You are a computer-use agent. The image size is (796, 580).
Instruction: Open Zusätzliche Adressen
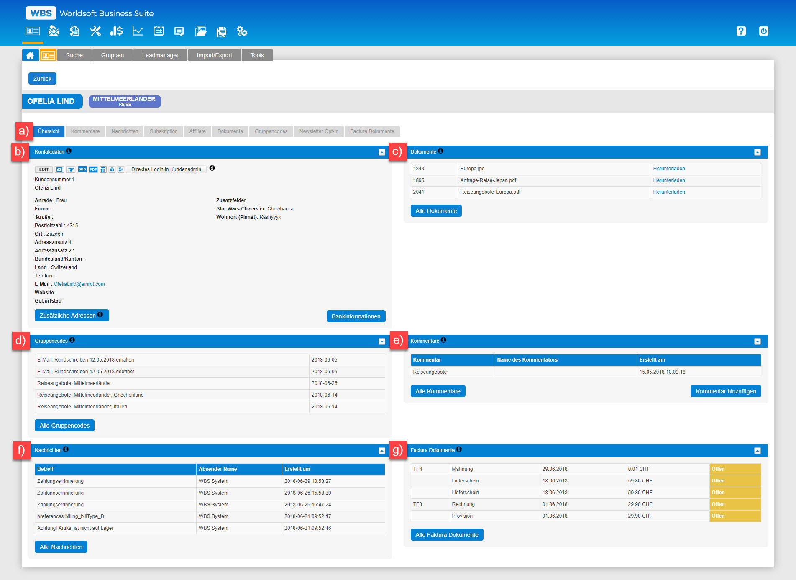72,316
